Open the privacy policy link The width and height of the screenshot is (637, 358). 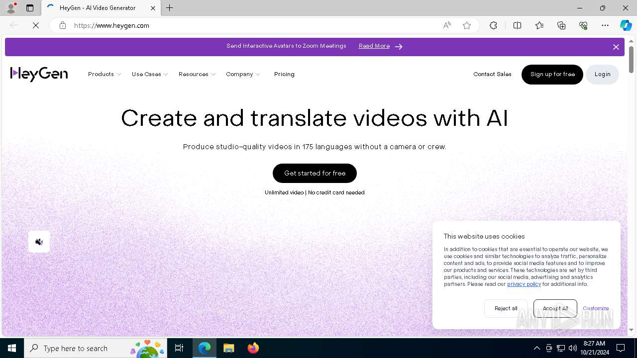pyautogui.click(x=524, y=284)
